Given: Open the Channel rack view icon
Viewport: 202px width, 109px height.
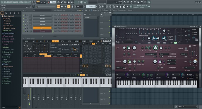Looking at the screenshot, I should (x=107, y=6).
